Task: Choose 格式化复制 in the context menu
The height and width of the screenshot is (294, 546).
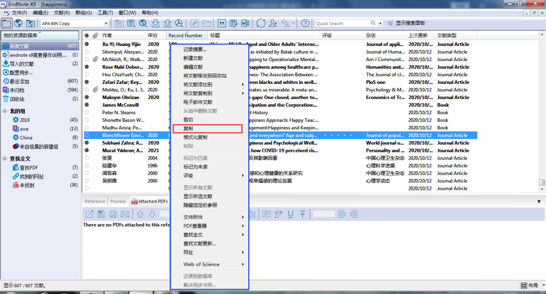Action: tap(210, 137)
